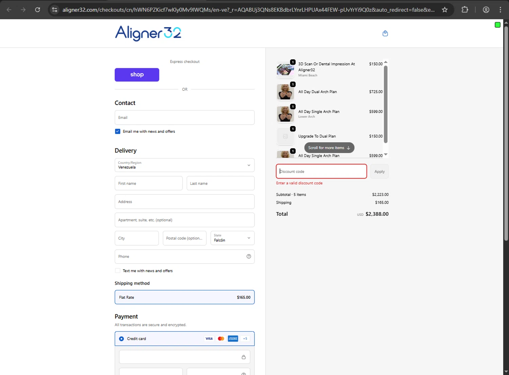Click the phone field help question icon

249,256
